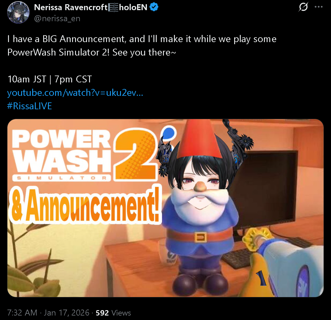Screen dimensions: 331x320
Task: Click the "10am JST | 7pm CST" line
Action: pyautogui.click(x=50, y=79)
